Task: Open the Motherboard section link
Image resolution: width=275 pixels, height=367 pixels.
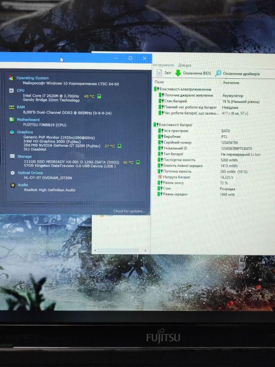Action: [x=28, y=119]
